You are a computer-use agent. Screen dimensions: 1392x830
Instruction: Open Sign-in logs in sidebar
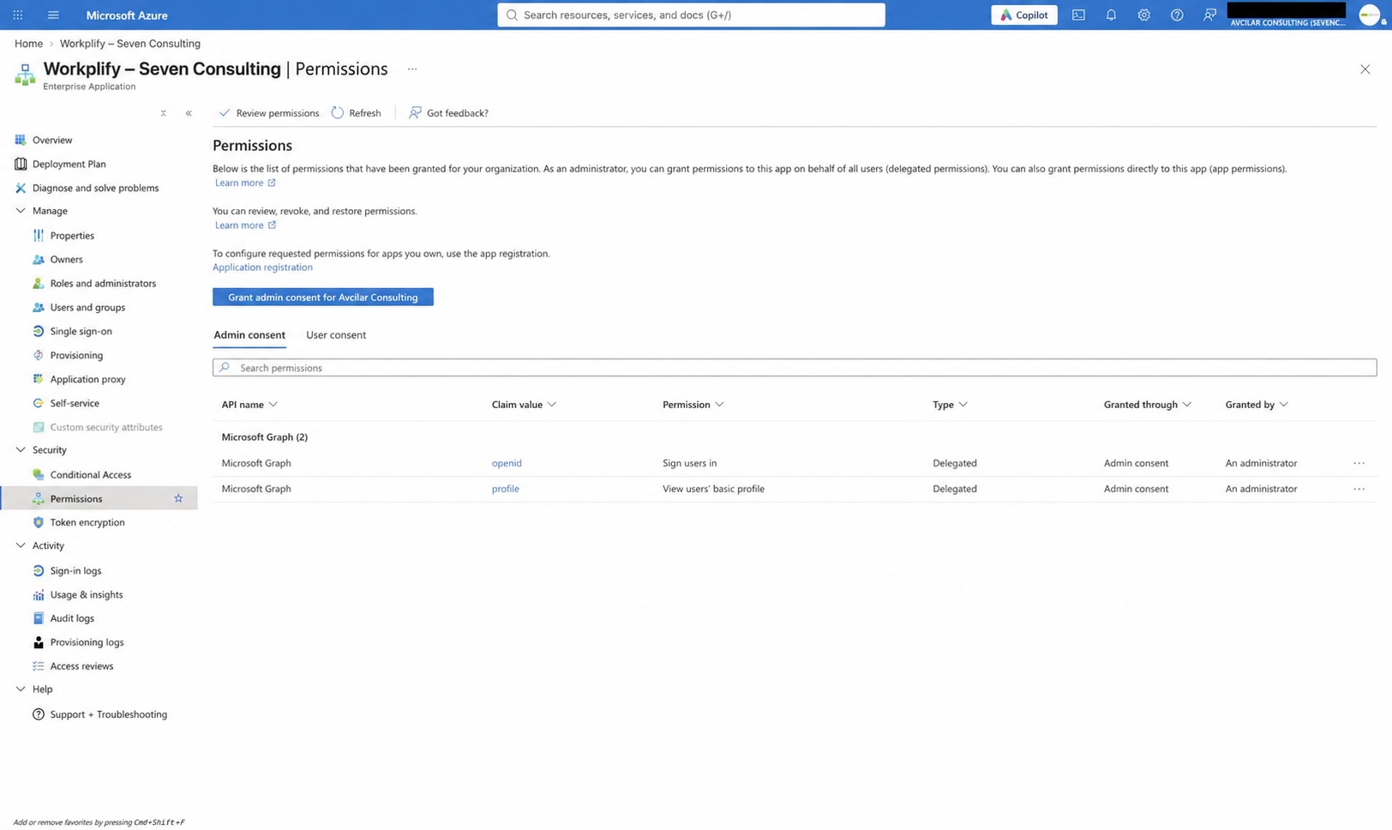(75, 571)
